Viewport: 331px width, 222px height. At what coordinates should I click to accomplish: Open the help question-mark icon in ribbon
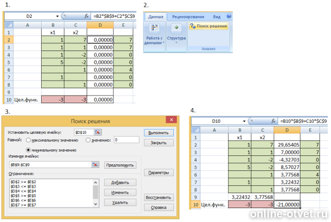click(x=229, y=16)
